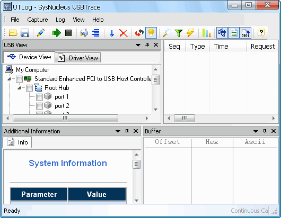Screen dimensions: 281x218
Task: Select Root Hub tree item
Action: tap(57, 88)
